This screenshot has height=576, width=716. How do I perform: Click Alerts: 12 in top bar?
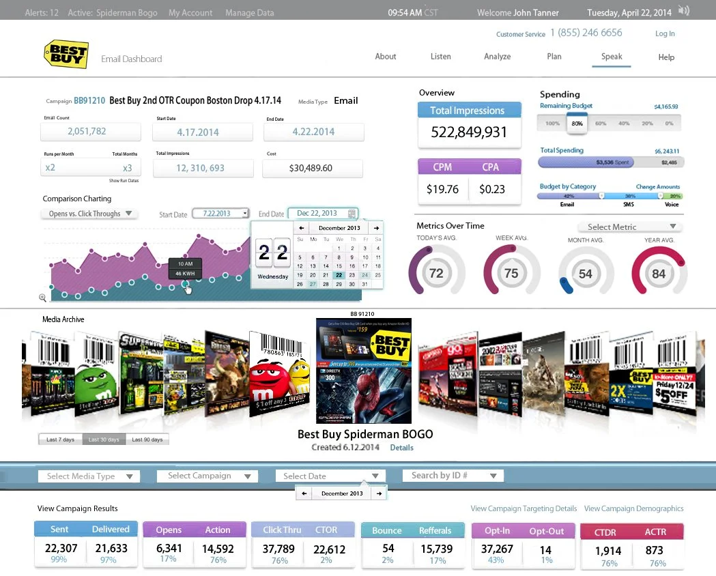click(x=42, y=13)
